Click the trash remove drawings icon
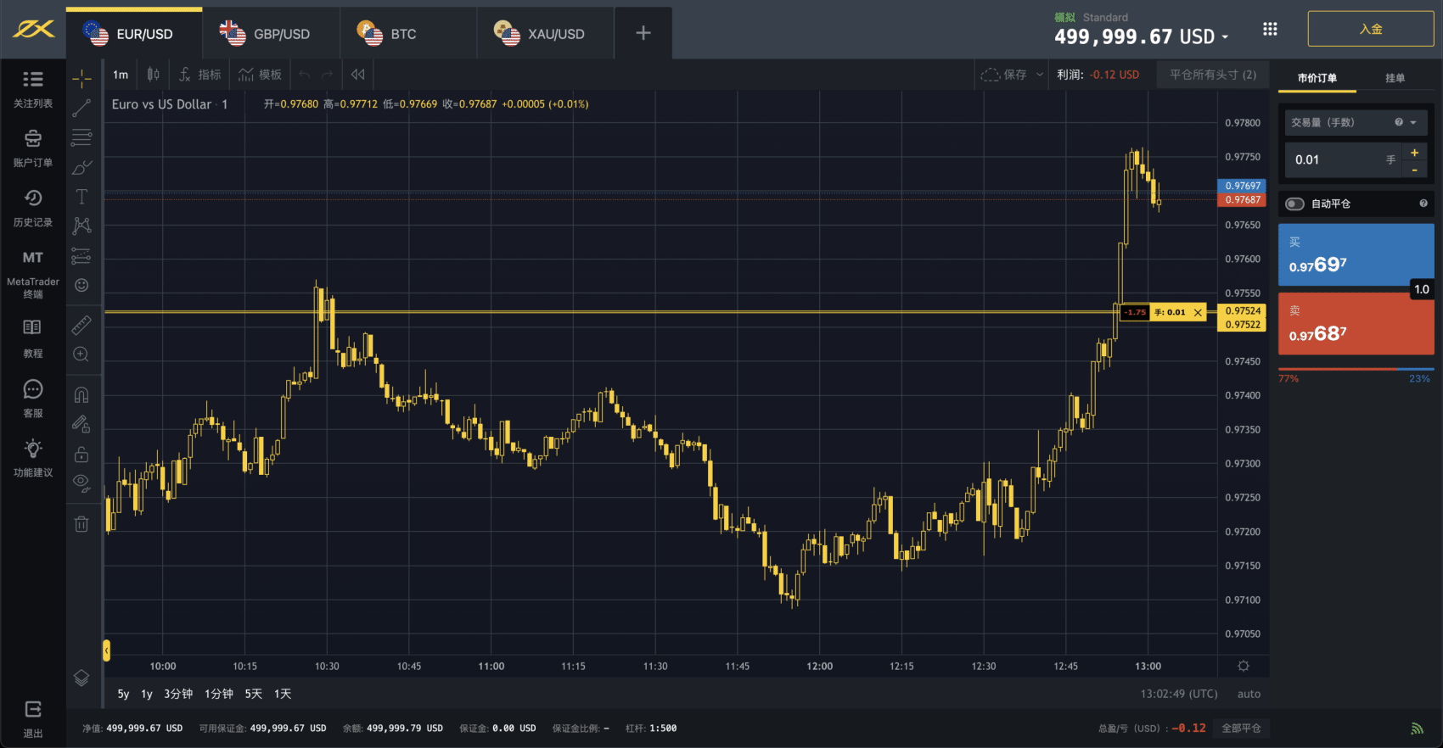 81,524
